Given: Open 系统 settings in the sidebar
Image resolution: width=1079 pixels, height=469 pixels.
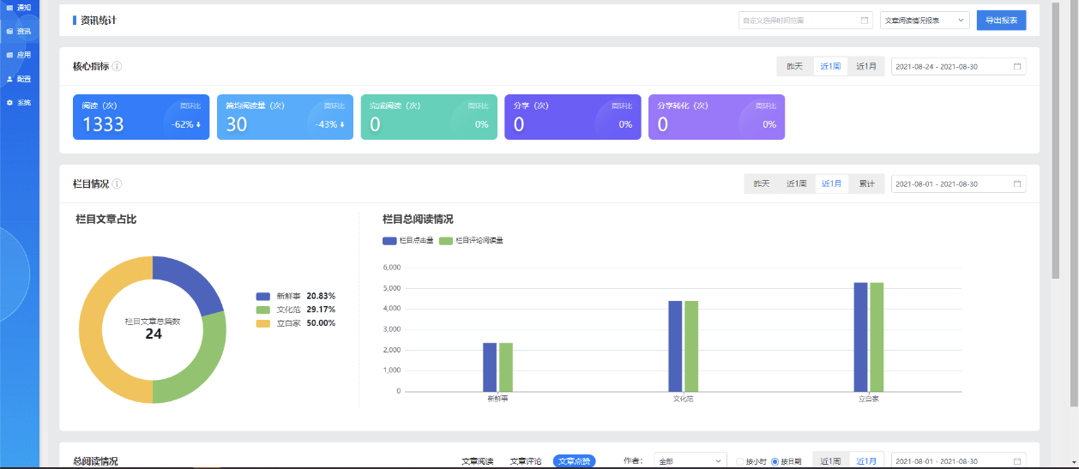Looking at the screenshot, I should (x=20, y=103).
